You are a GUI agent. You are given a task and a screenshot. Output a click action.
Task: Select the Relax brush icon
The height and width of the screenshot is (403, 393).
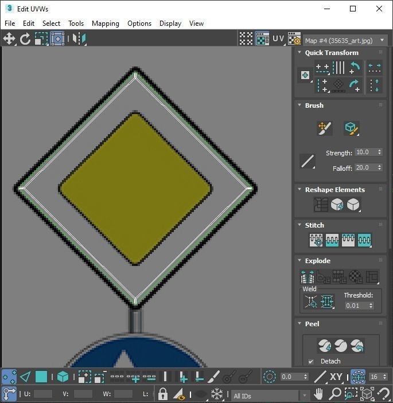(351, 128)
